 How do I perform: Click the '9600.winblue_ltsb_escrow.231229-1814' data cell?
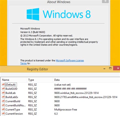[x=76, y=93]
